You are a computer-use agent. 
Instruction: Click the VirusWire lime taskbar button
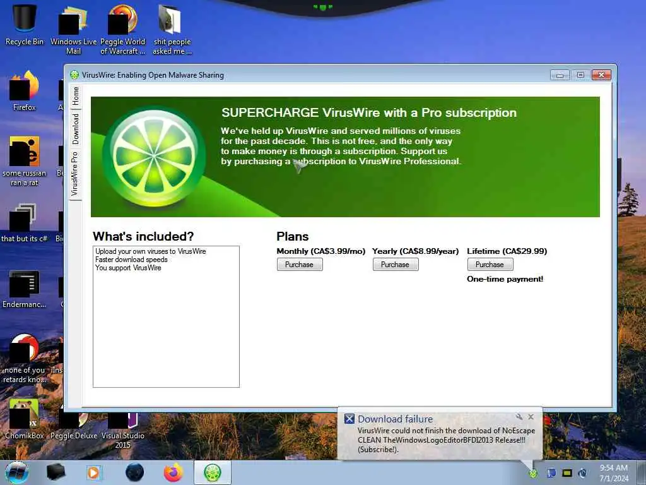pos(213,472)
